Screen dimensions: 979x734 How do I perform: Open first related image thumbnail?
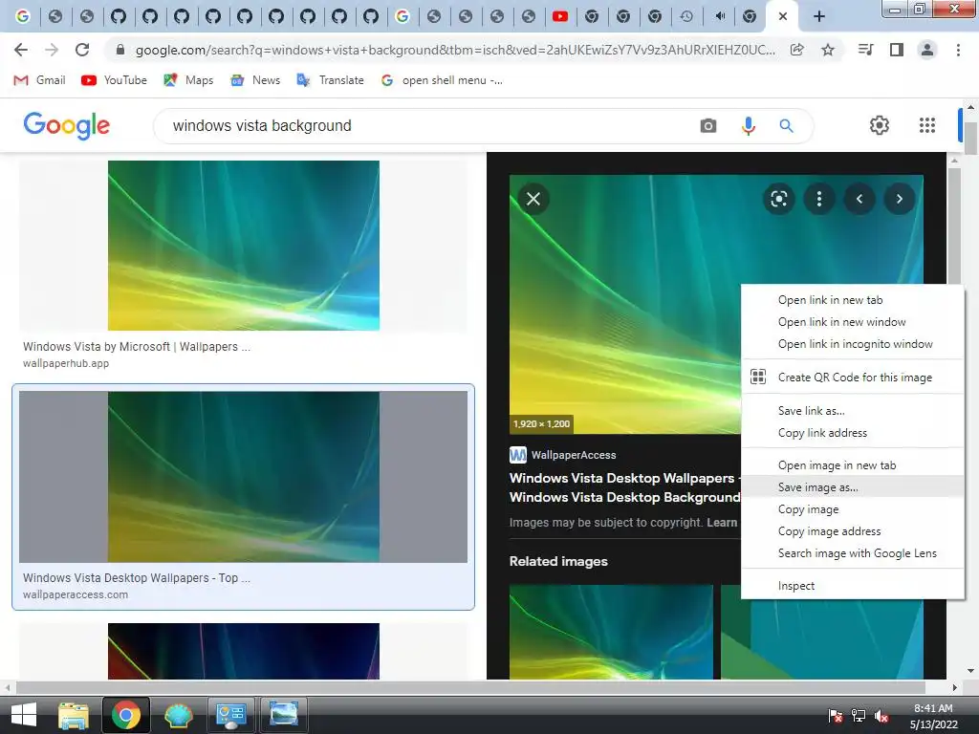click(x=611, y=632)
